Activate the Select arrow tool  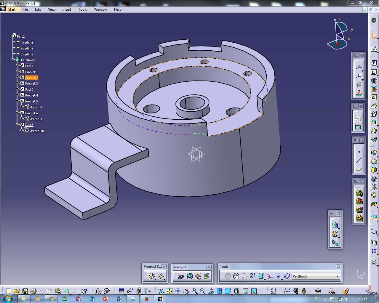(374, 36)
